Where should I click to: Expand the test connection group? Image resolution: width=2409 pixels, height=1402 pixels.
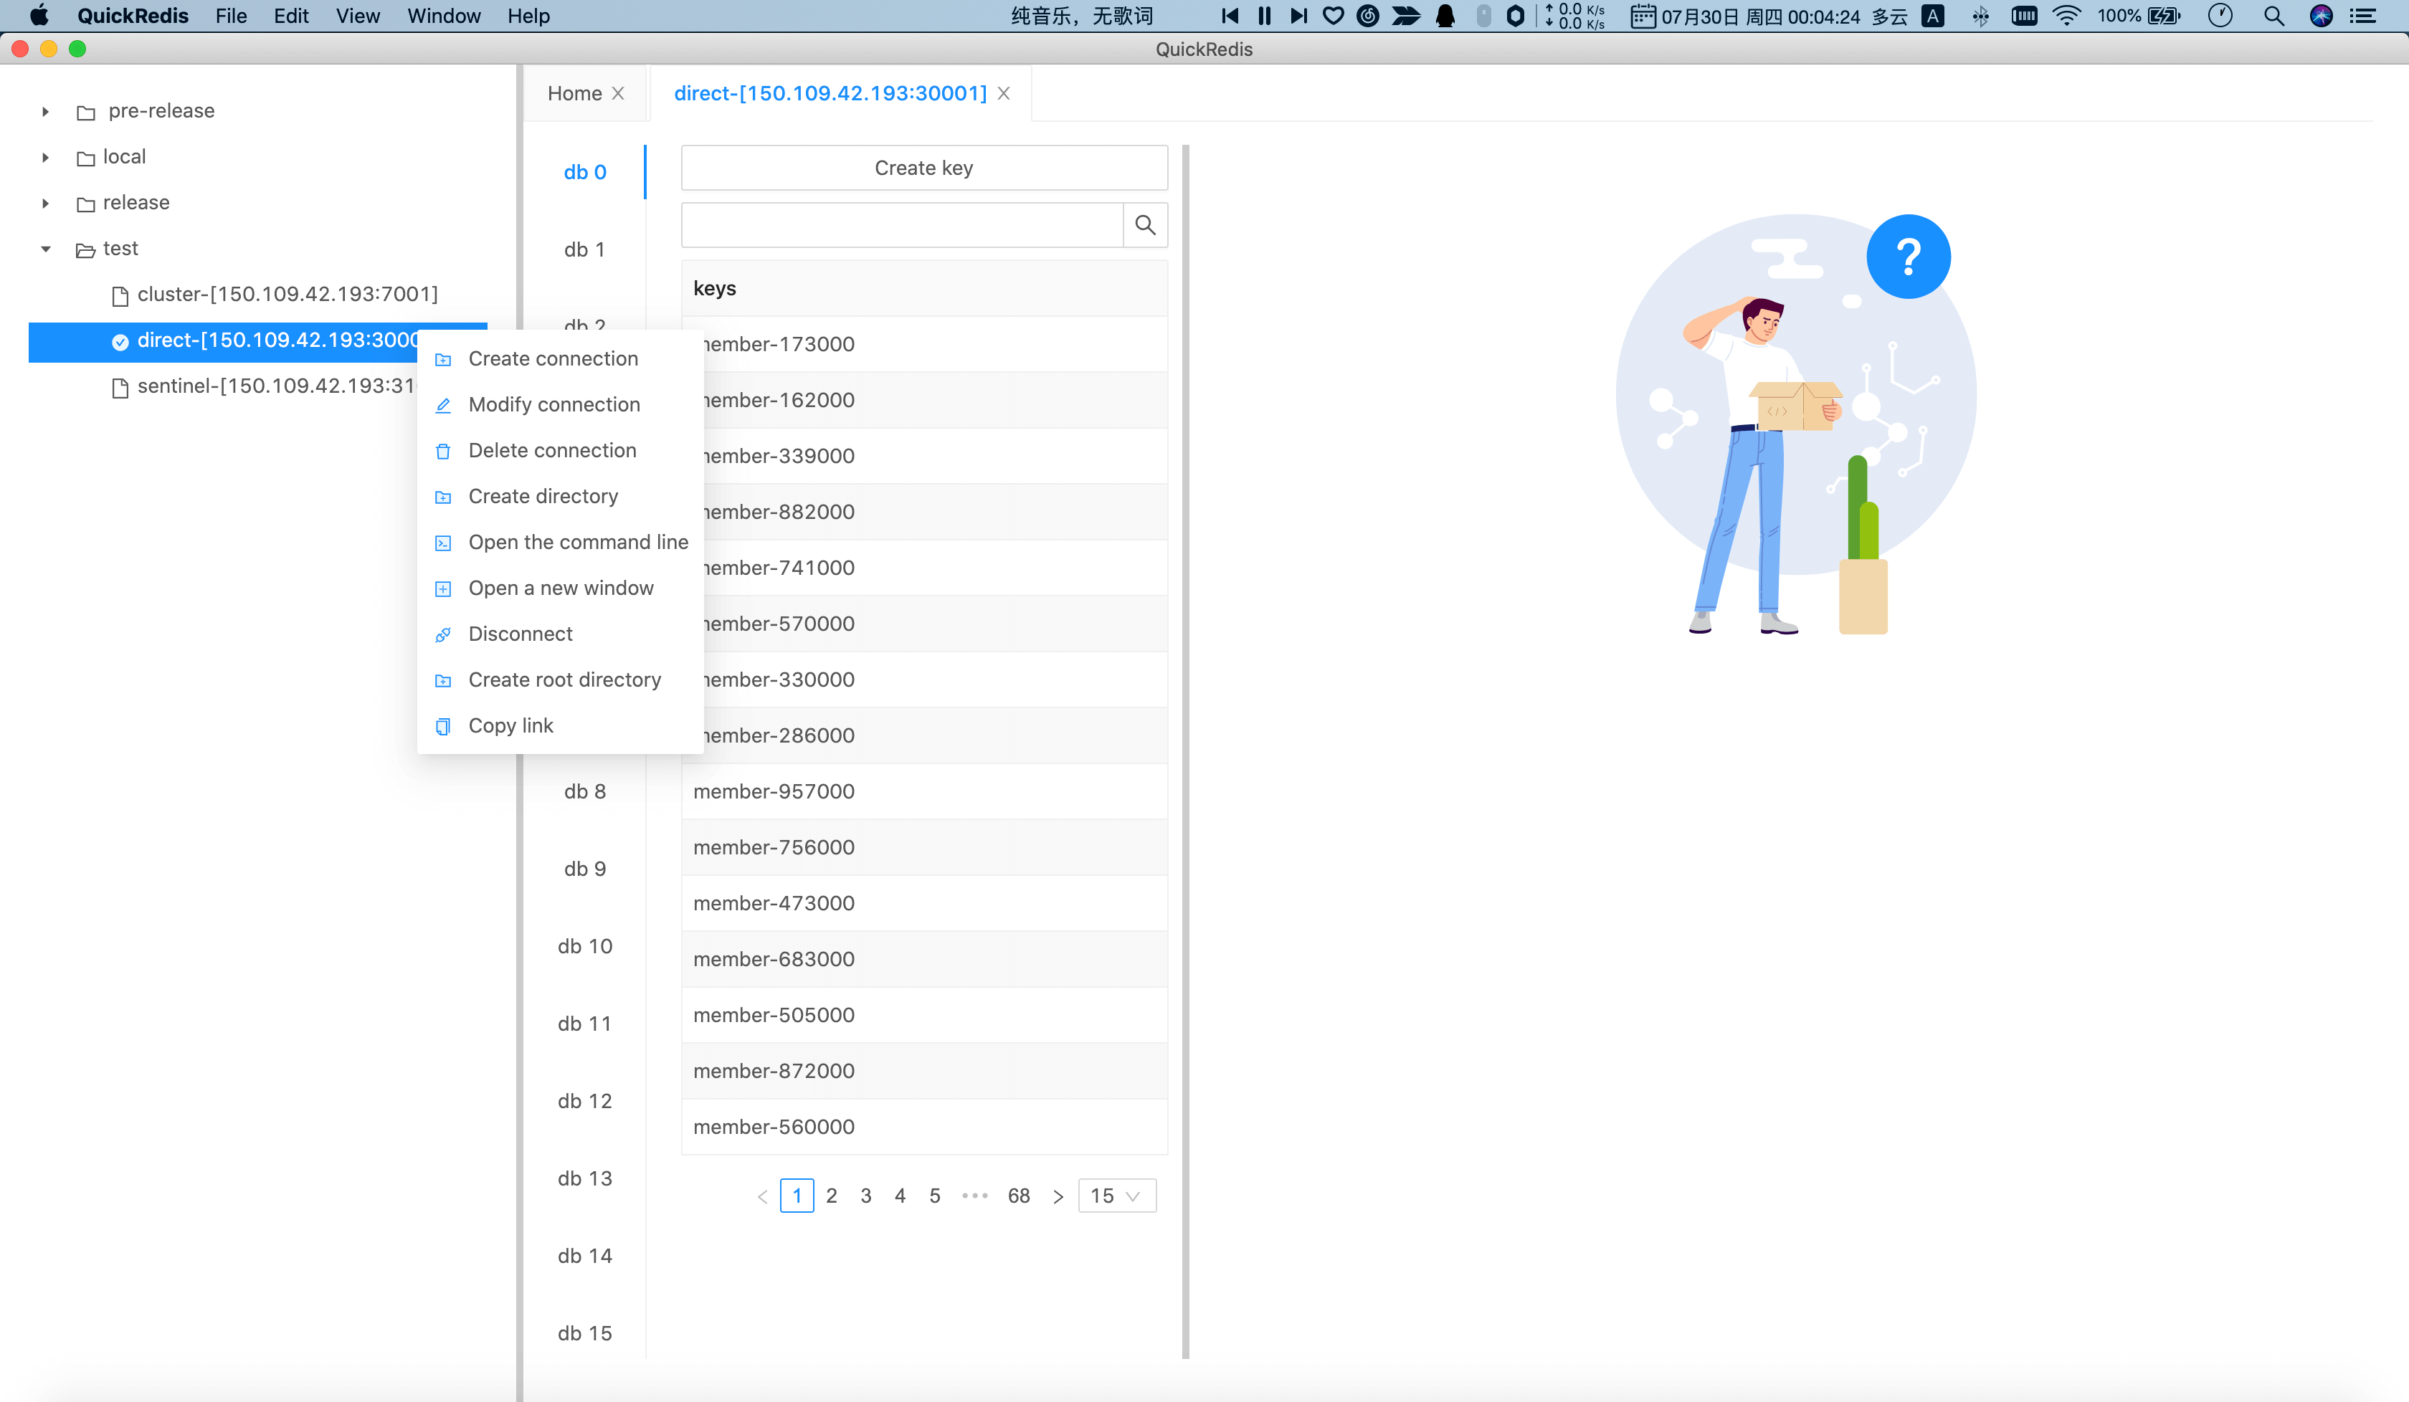click(44, 247)
